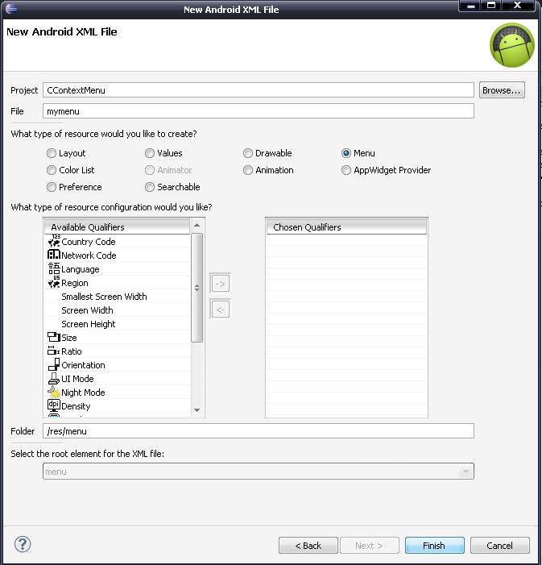Select the Language row text
This screenshot has height=565, width=542.
pyautogui.click(x=81, y=269)
